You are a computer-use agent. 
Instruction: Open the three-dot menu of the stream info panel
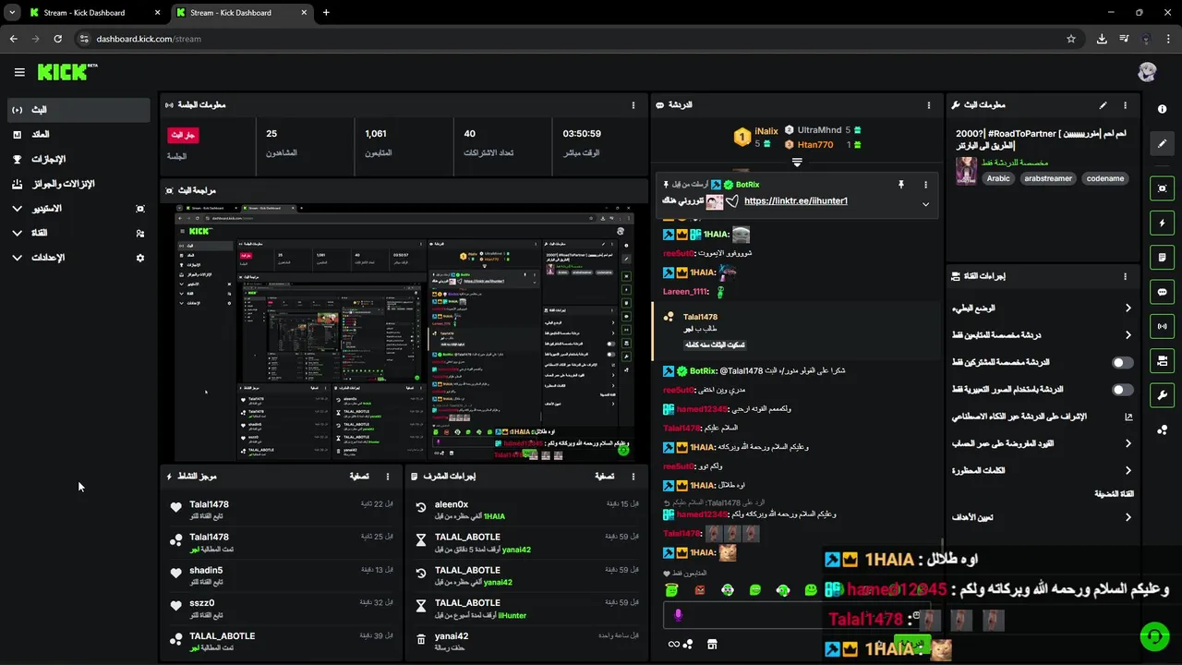coord(1125,105)
